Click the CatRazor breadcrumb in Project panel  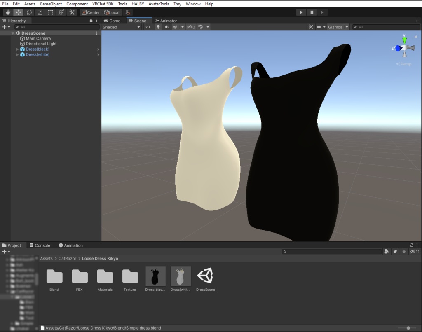(67, 258)
